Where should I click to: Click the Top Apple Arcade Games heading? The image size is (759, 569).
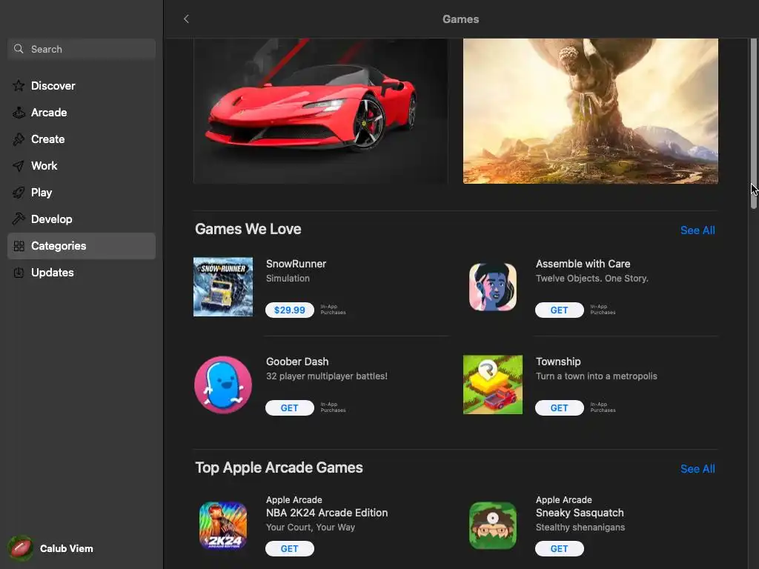[x=279, y=467]
